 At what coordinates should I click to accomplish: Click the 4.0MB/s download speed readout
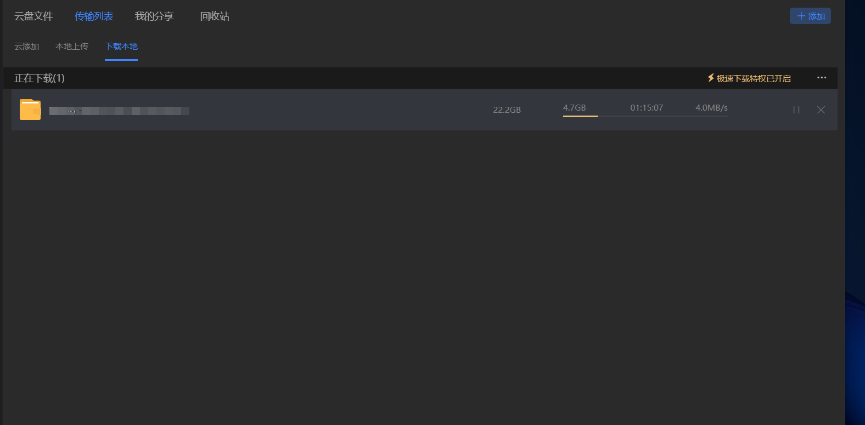pos(711,108)
